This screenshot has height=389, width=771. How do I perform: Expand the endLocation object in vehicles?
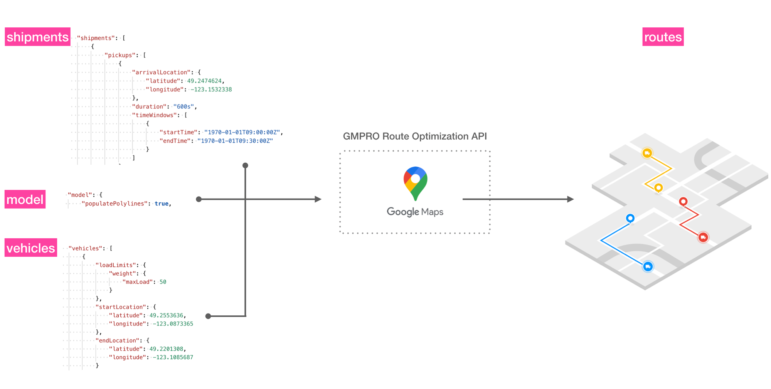click(x=121, y=340)
